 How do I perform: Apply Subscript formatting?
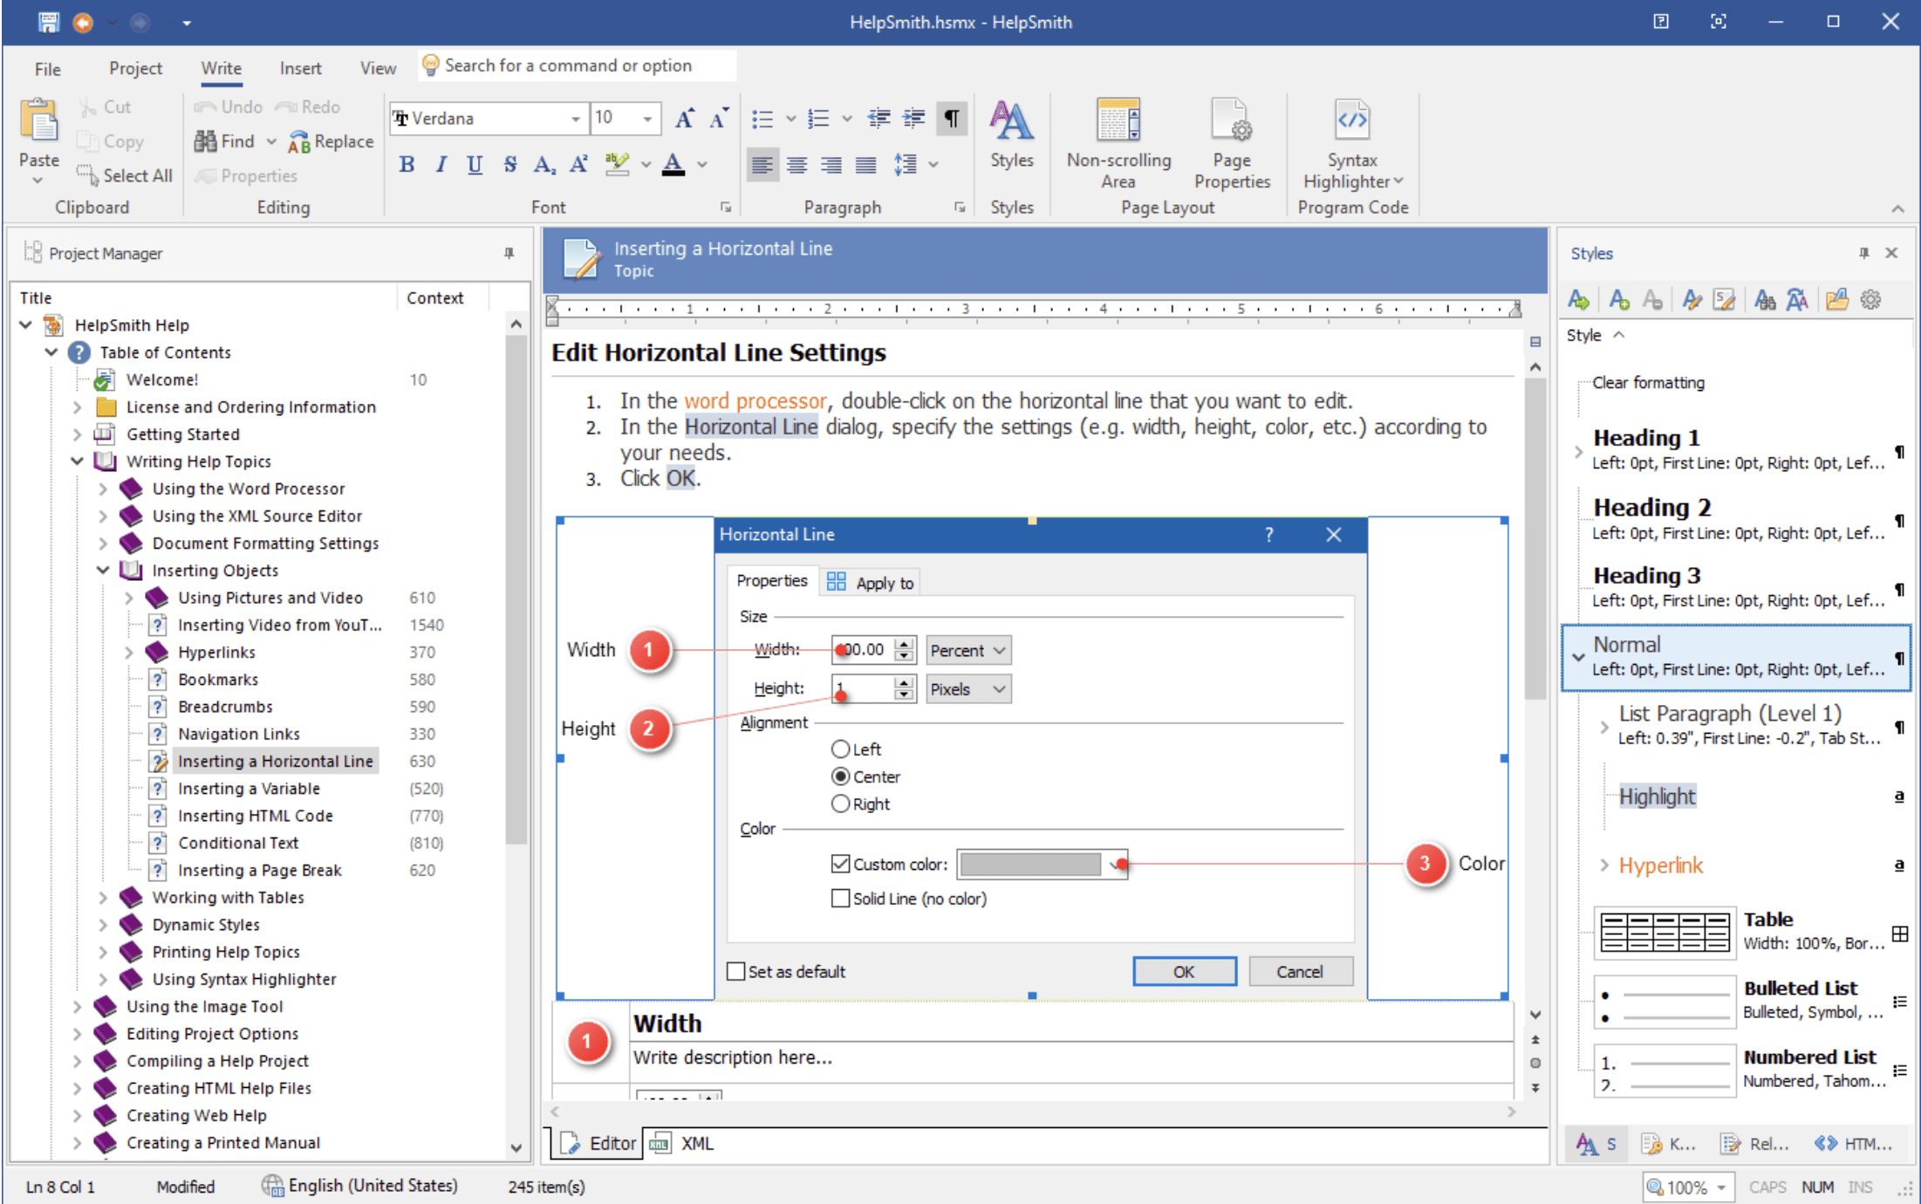coord(544,164)
